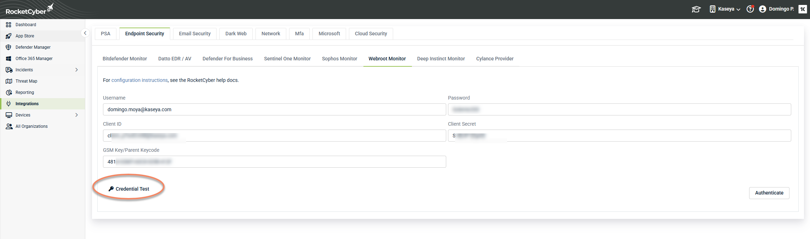Viewport: 810px width, 239px height.
Task: Select the Sentinel One Monitor sub-tab
Action: pyautogui.click(x=287, y=59)
